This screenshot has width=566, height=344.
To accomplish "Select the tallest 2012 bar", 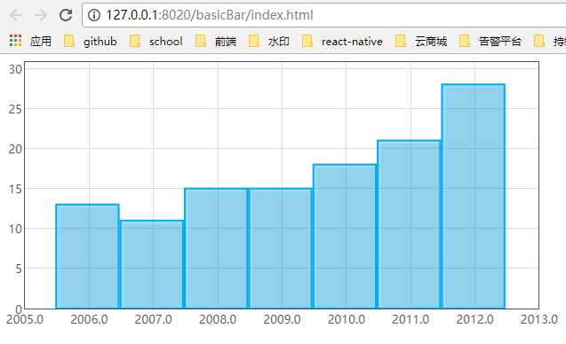I will [473, 196].
